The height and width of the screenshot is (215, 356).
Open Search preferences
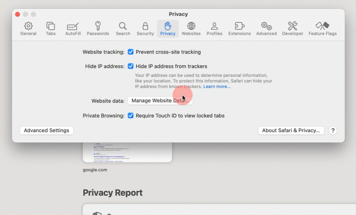123,29
